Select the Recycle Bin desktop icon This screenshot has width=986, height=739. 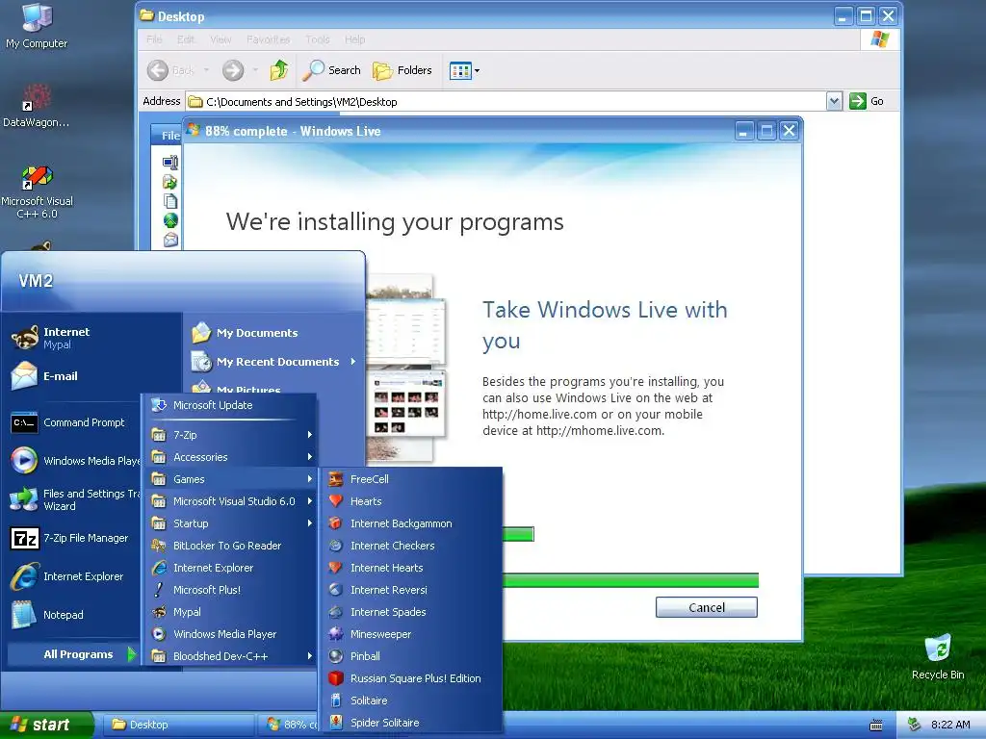(938, 657)
